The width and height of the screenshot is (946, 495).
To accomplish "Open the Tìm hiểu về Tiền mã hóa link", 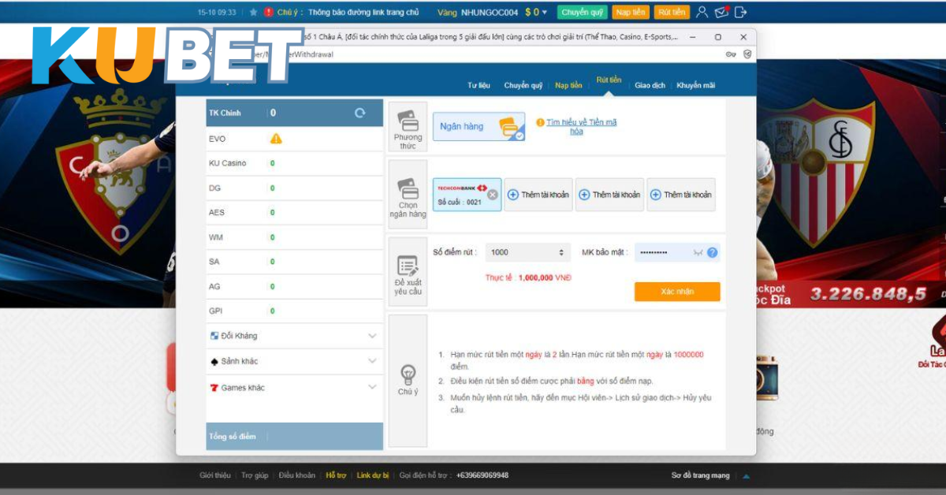I will point(581,127).
